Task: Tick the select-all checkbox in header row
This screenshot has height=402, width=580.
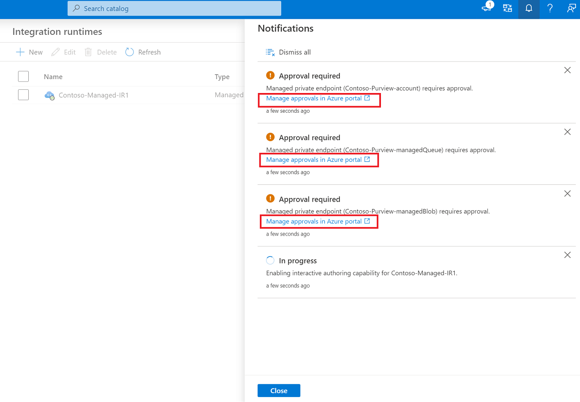Action: coord(23,76)
